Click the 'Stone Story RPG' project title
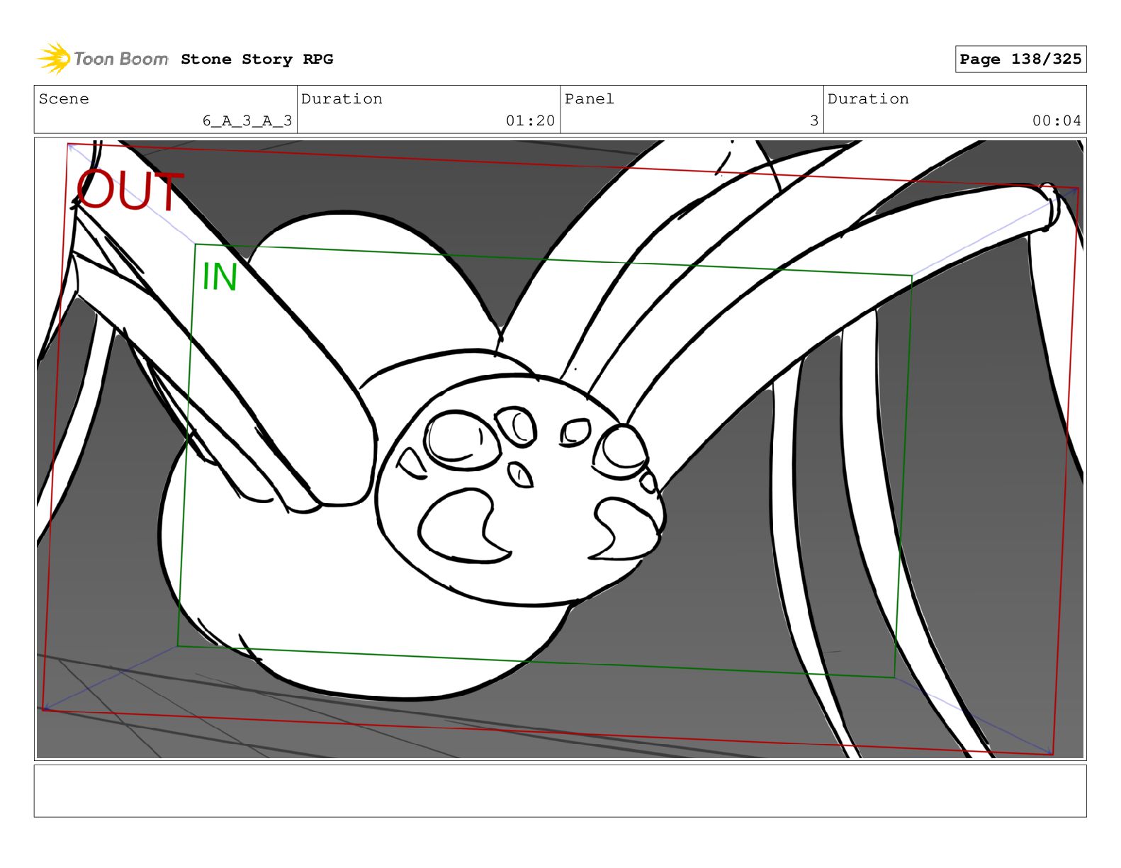Viewport: 1121px width, 868px height. coord(257,60)
